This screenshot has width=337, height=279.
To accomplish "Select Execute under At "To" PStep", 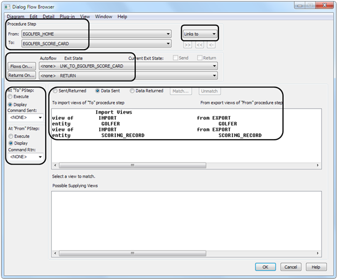I will coord(10,96).
